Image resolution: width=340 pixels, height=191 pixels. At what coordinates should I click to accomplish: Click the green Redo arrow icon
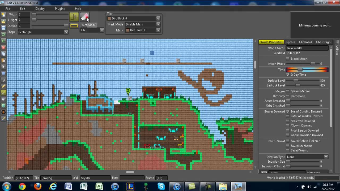coord(3,41)
